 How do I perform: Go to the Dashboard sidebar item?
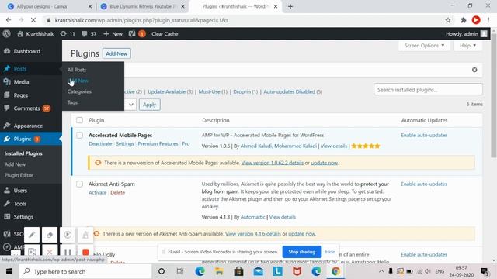coord(26,51)
